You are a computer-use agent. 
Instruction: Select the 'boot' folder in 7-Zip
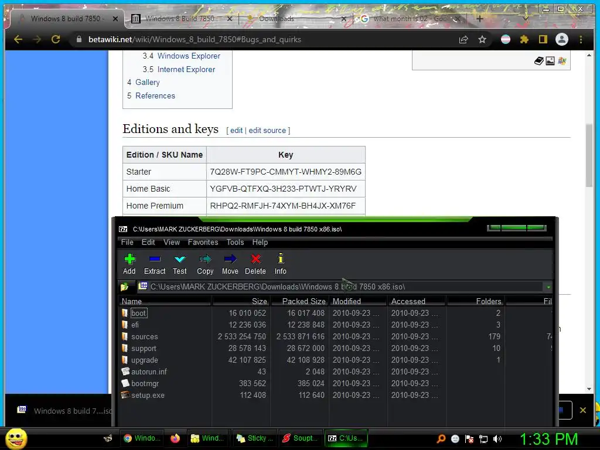pos(138,313)
